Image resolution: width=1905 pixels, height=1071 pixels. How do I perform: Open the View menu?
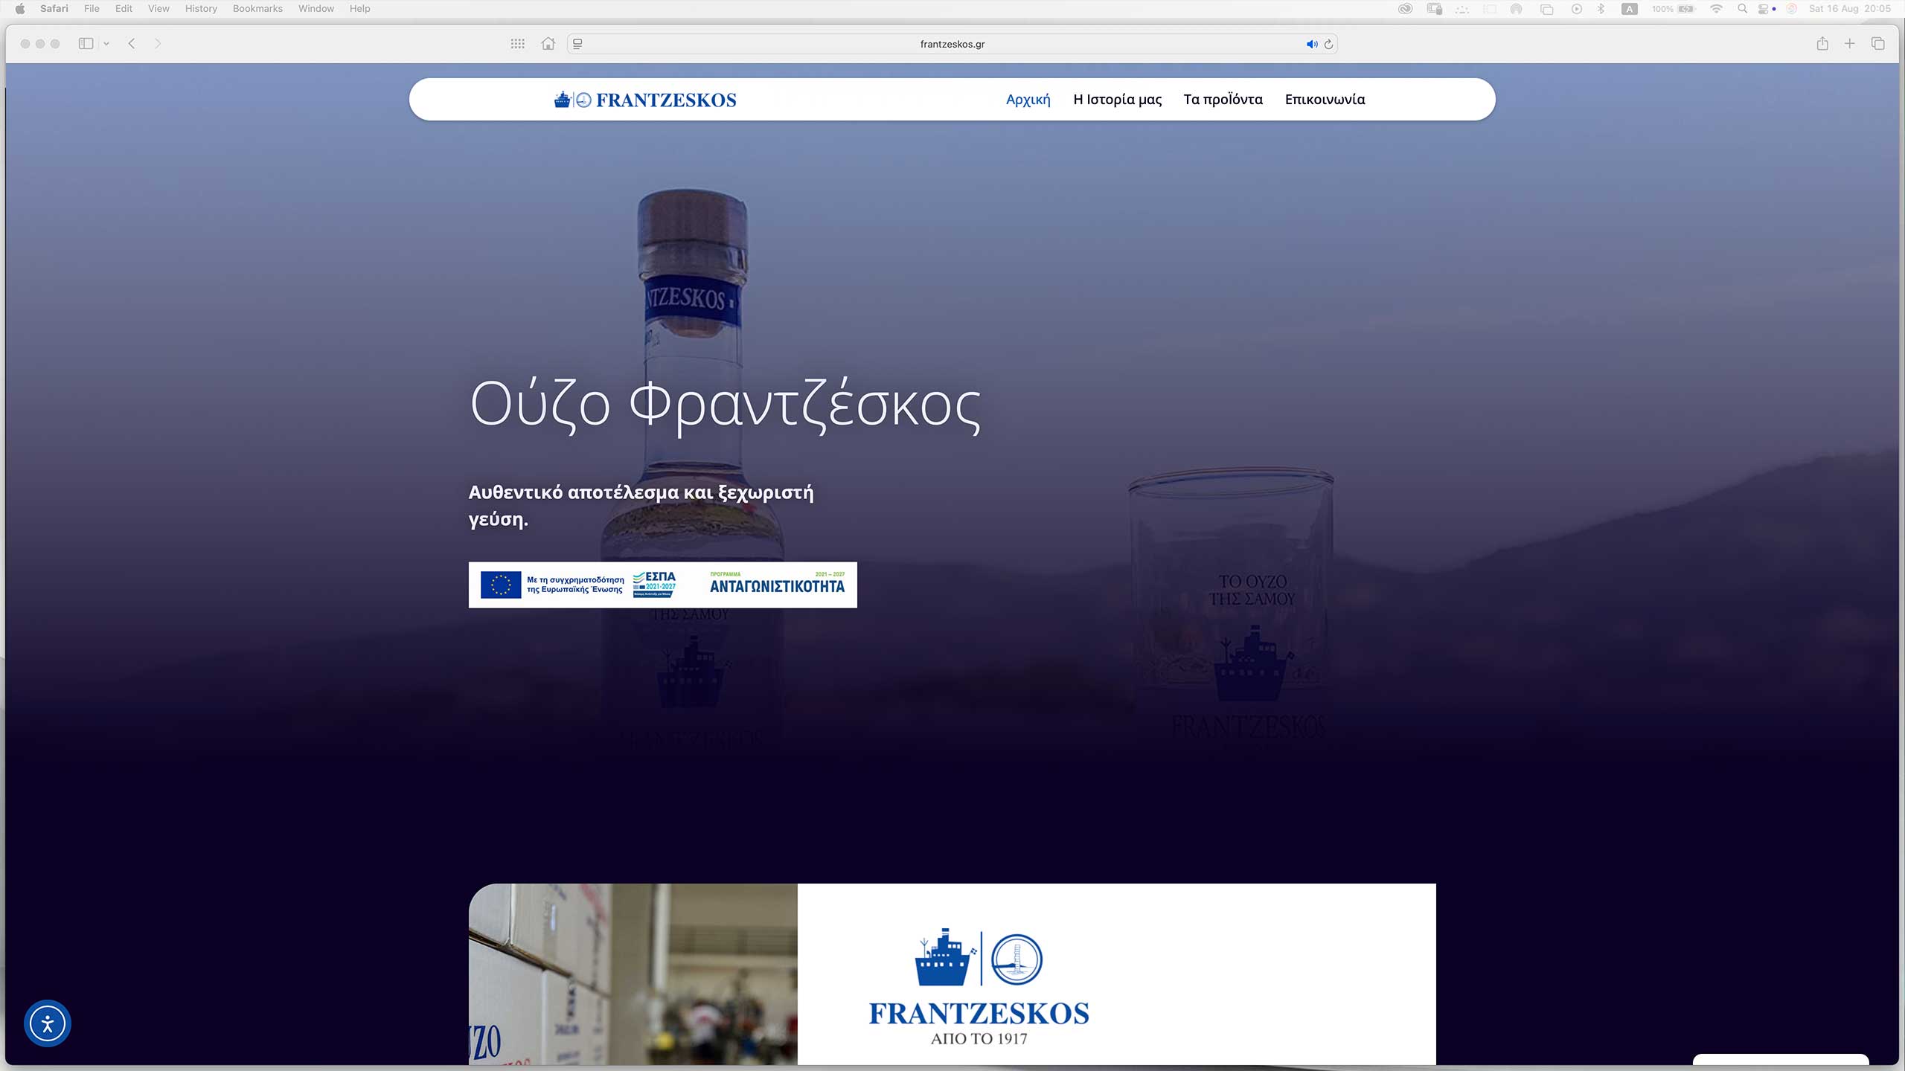159,9
